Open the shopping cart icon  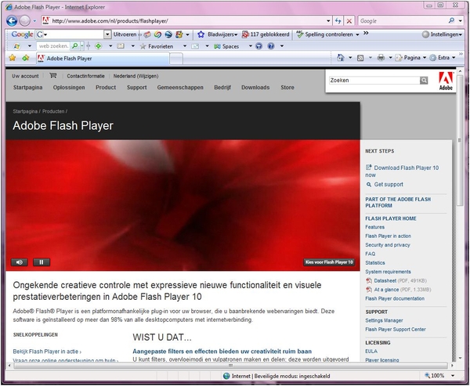[x=53, y=75]
